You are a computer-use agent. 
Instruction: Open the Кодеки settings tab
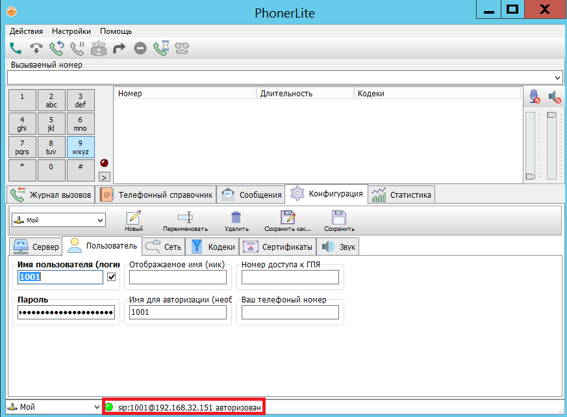click(212, 247)
